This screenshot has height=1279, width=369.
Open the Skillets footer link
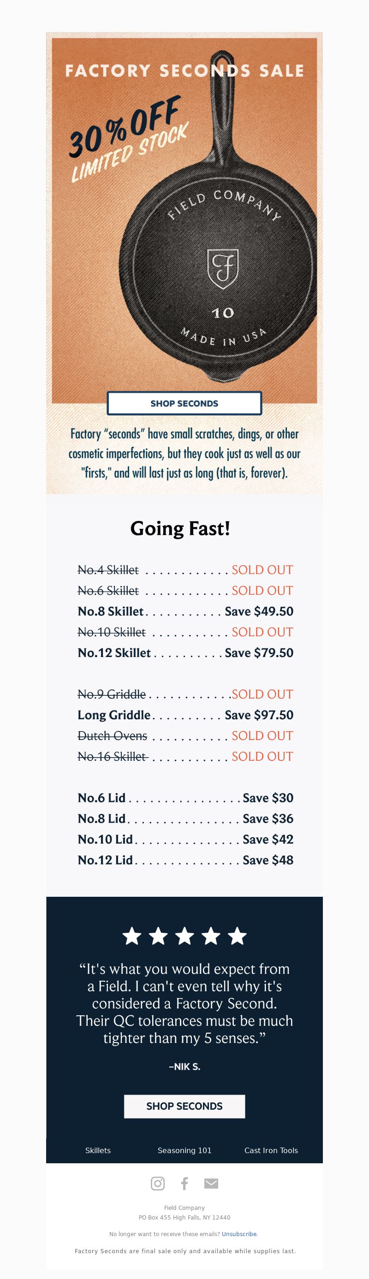(x=98, y=1150)
